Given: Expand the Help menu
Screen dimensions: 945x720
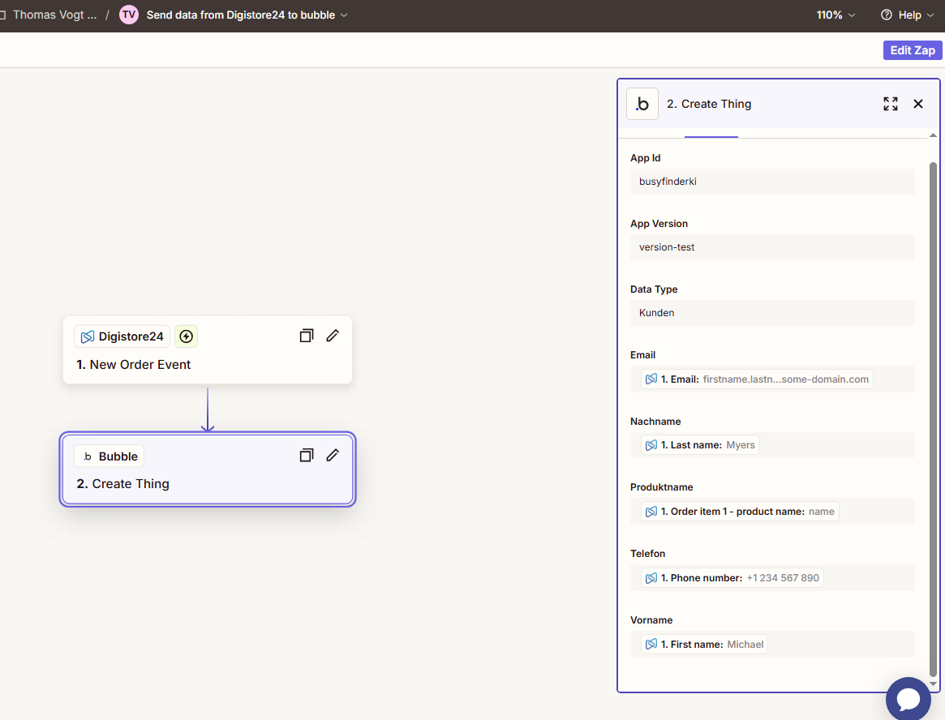Looking at the screenshot, I should (x=907, y=15).
